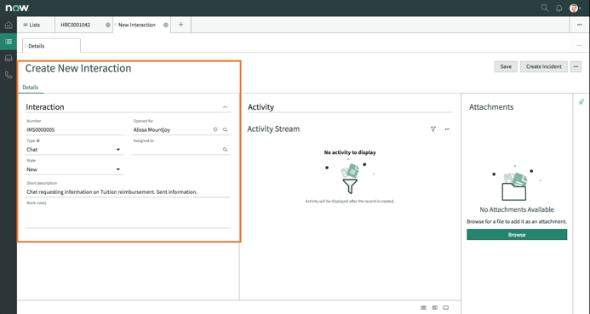Viewport: 590px width, 314px height.
Task: Click the Number field IMS0000005
Action: click(x=75, y=129)
